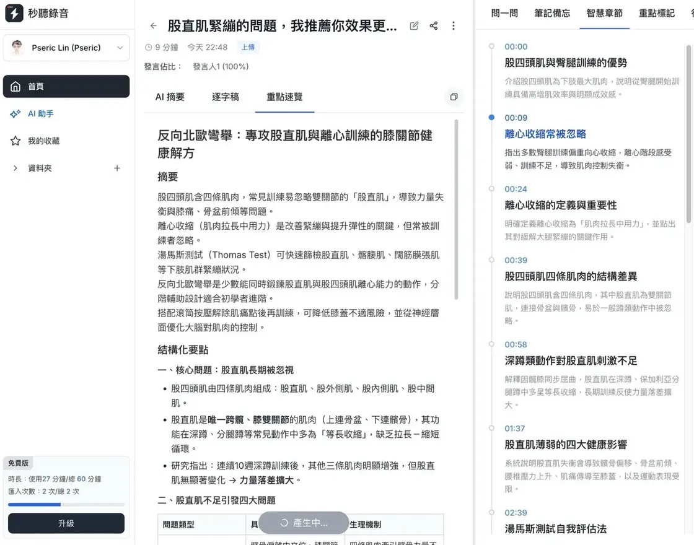Jump to timestamp 00:58

click(516, 344)
